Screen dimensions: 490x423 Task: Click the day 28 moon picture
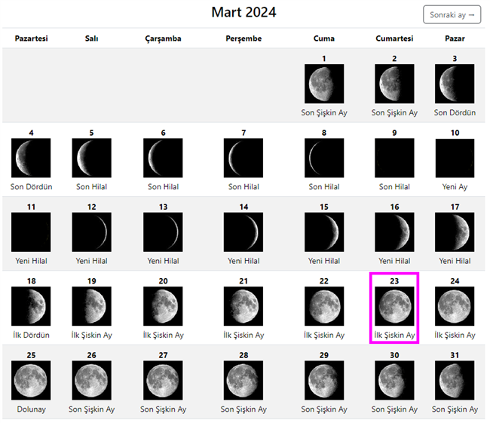pyautogui.click(x=243, y=380)
